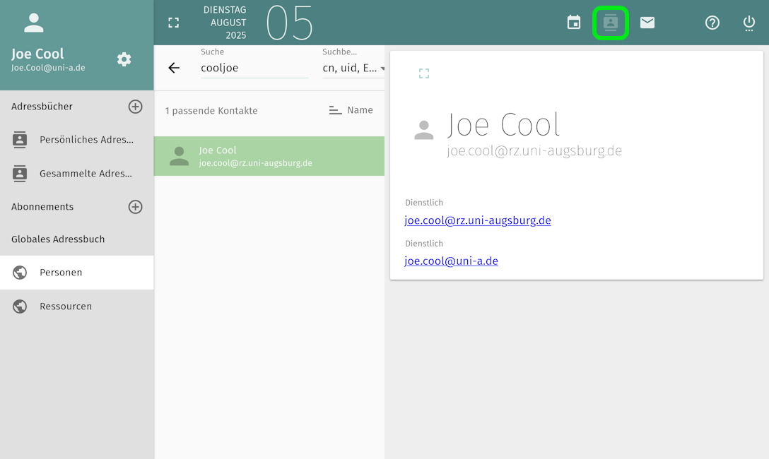The image size is (769, 459).
Task: Open the Name sort order menu
Action: (x=351, y=110)
